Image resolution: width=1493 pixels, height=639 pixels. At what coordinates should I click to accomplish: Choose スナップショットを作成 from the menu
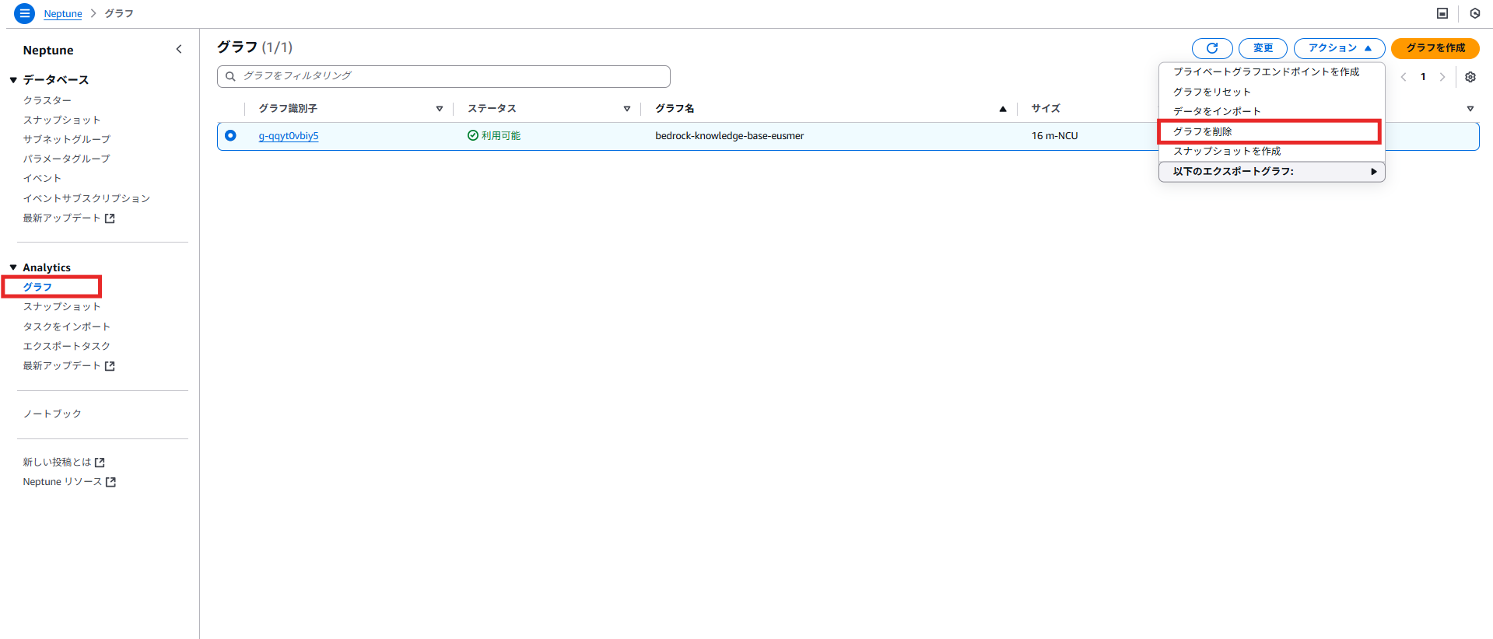pos(1227,151)
